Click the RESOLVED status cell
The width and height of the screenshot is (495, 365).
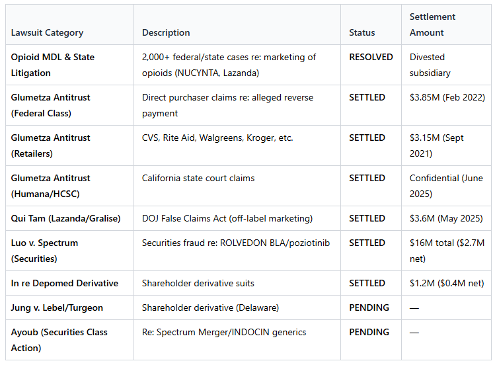(371, 57)
